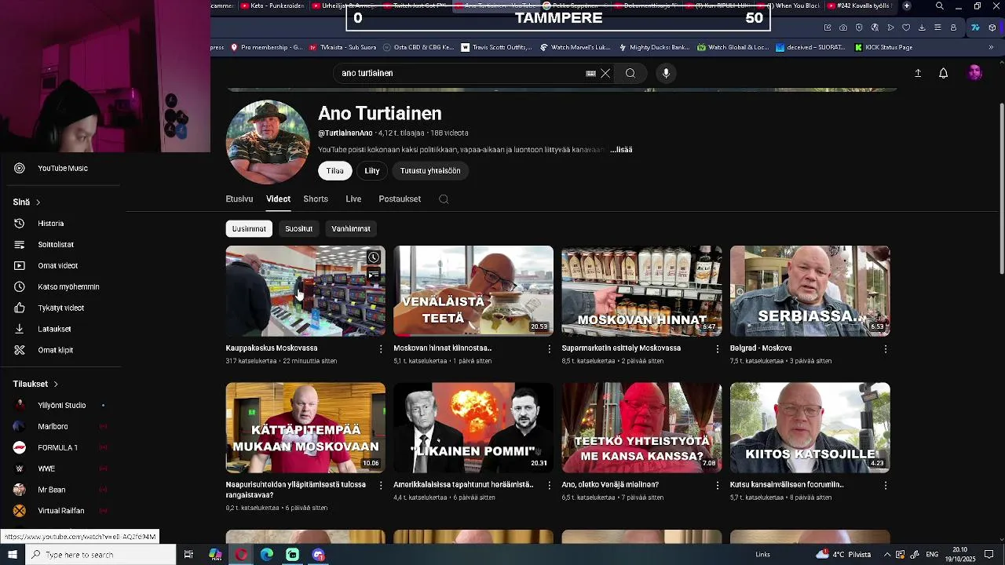The height and width of the screenshot is (565, 1005).
Task: Open the options menu for Belgrad - Moskova
Action: click(x=885, y=348)
